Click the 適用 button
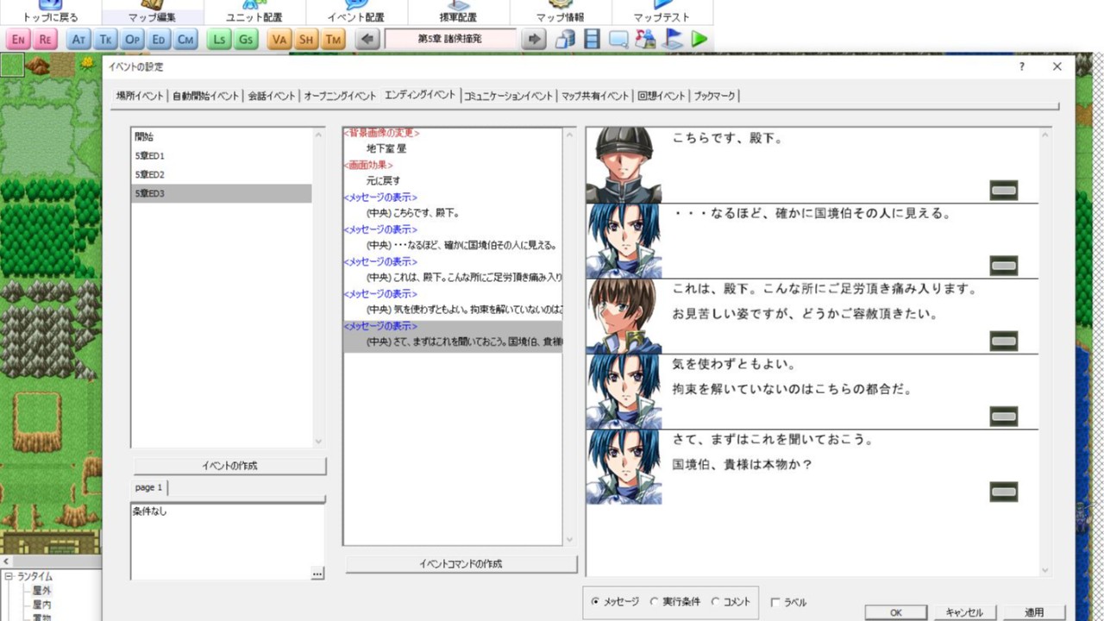The width and height of the screenshot is (1104, 621). coord(1034,612)
